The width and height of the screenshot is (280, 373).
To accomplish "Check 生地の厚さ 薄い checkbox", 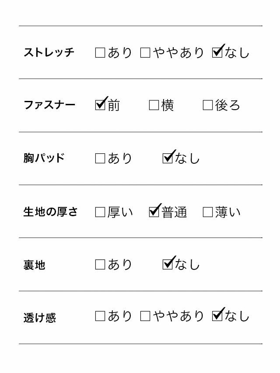I will click(208, 212).
